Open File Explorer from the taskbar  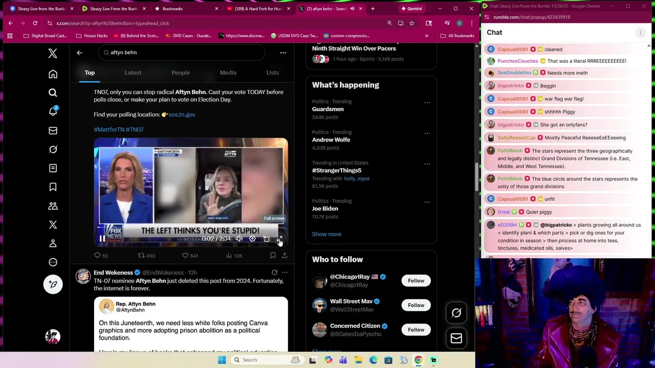[x=358, y=360]
